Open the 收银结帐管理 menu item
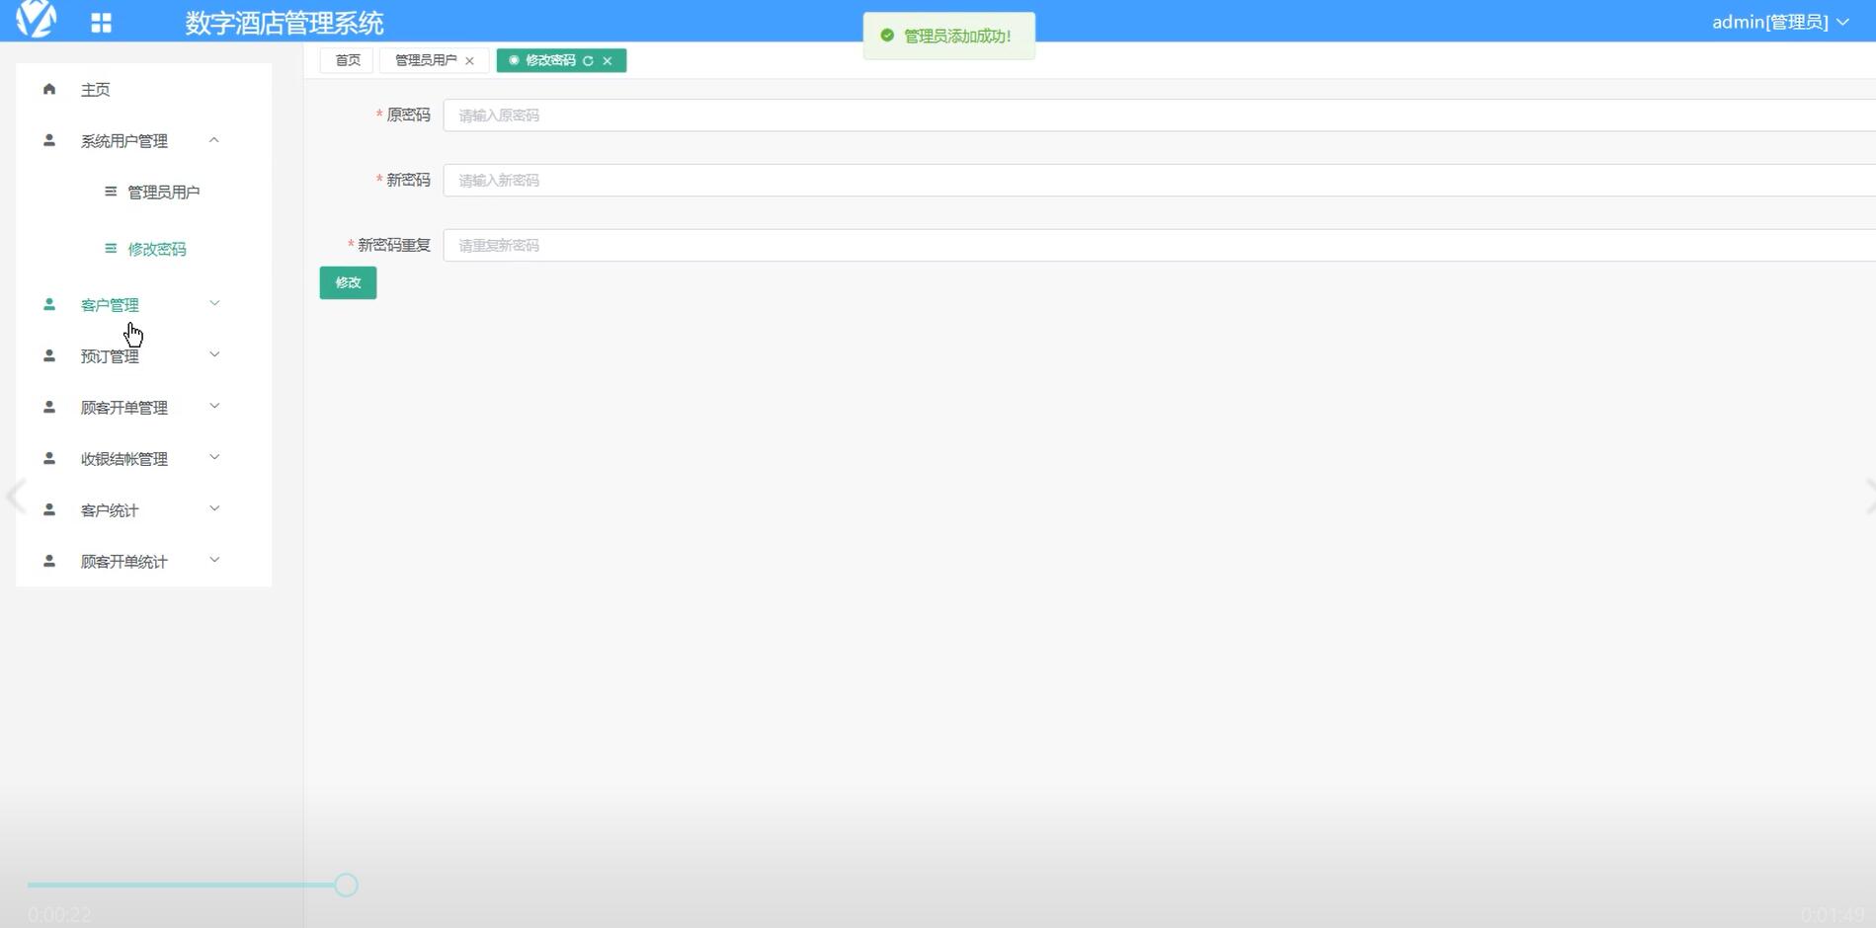Screen dimensions: 1876x928 pos(124,459)
